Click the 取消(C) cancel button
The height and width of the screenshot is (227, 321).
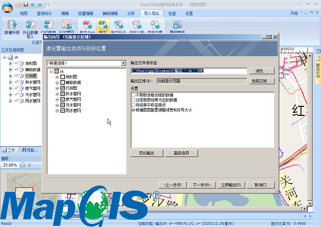[x=261, y=185]
